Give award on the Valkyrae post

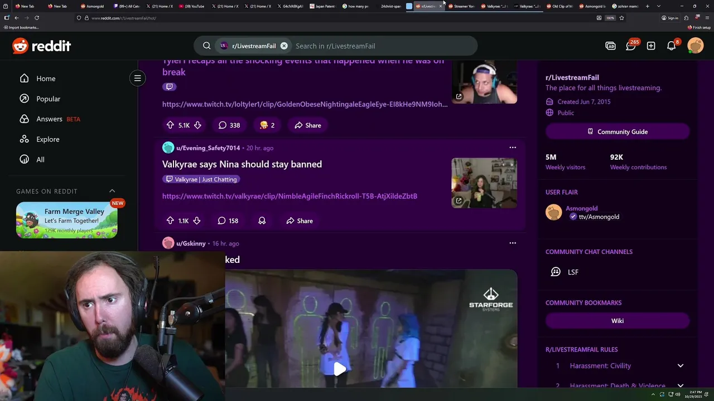[262, 221]
